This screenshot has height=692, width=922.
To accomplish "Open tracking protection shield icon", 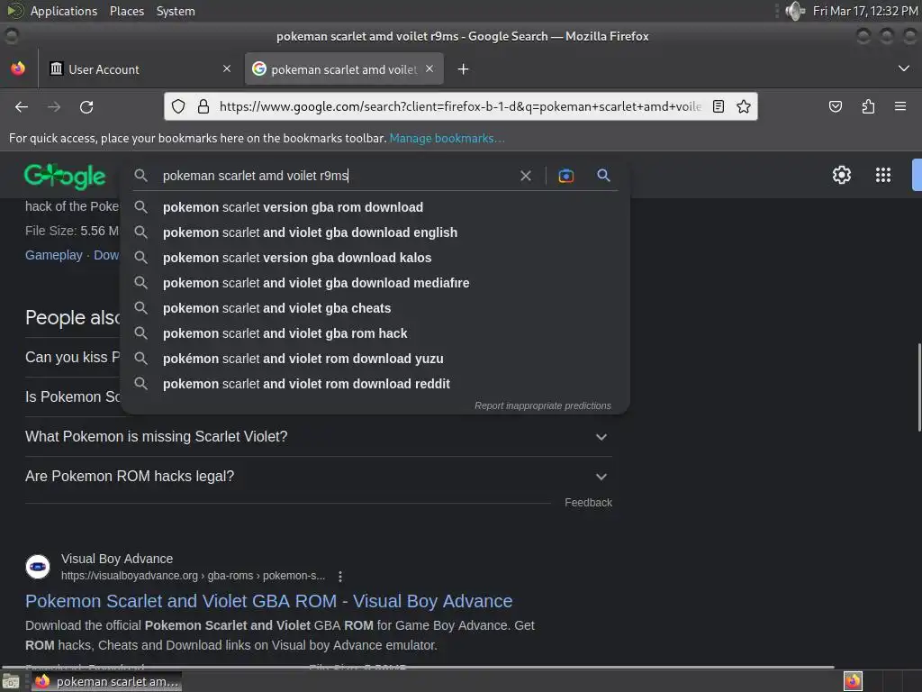I will pos(178,106).
